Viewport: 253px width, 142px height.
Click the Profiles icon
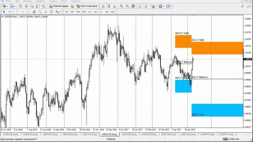tap(11, 6)
